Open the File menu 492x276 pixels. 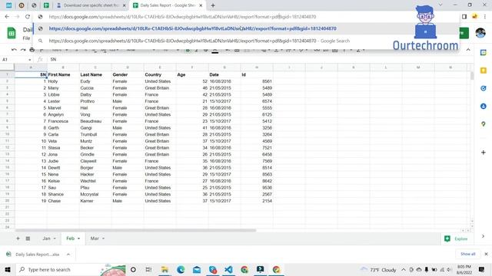coord(26,38)
